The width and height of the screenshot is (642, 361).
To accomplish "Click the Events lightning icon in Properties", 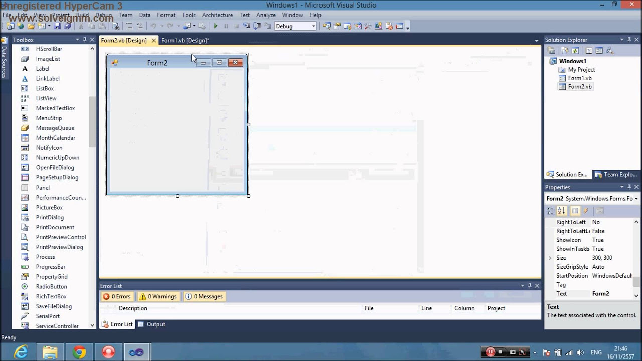I will [x=586, y=211].
